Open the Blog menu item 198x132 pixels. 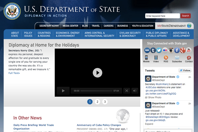[x=85, y=26]
